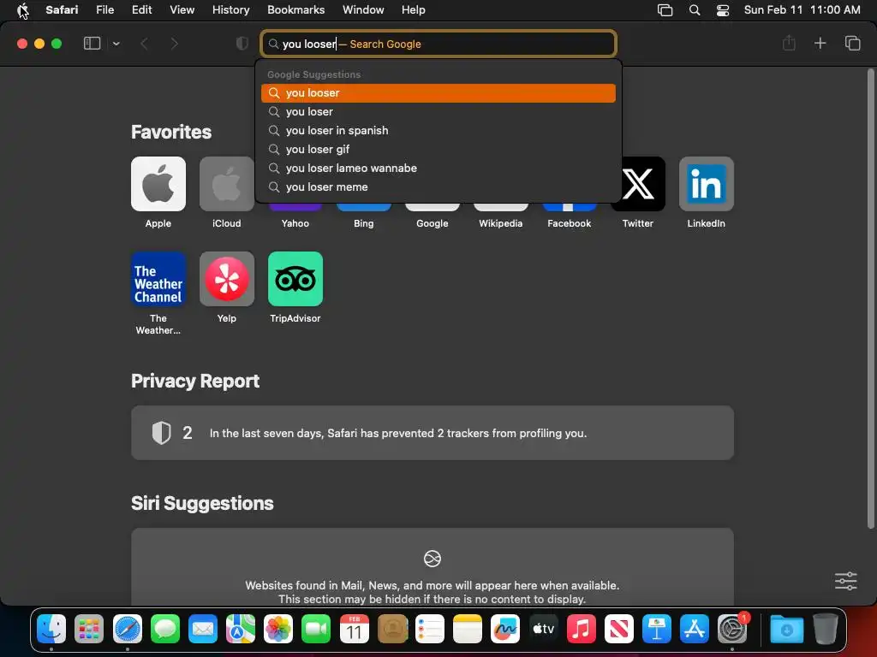Open Reminders from the Dock
This screenshot has height=657, width=877.
click(430, 629)
